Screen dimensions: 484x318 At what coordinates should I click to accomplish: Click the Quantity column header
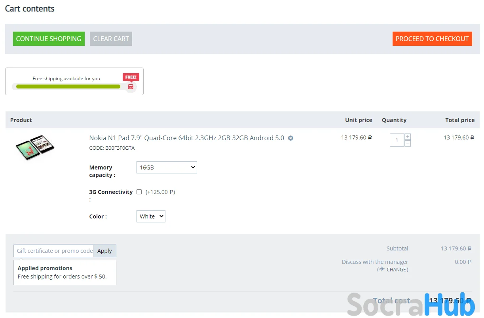(x=394, y=120)
